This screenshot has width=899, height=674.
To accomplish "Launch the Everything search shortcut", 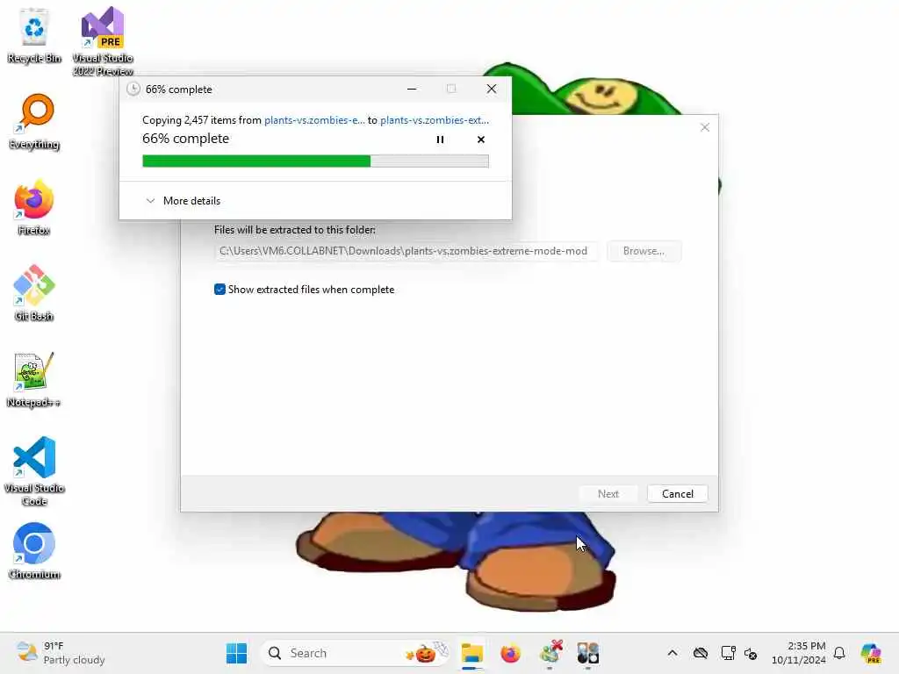I will coord(34,121).
